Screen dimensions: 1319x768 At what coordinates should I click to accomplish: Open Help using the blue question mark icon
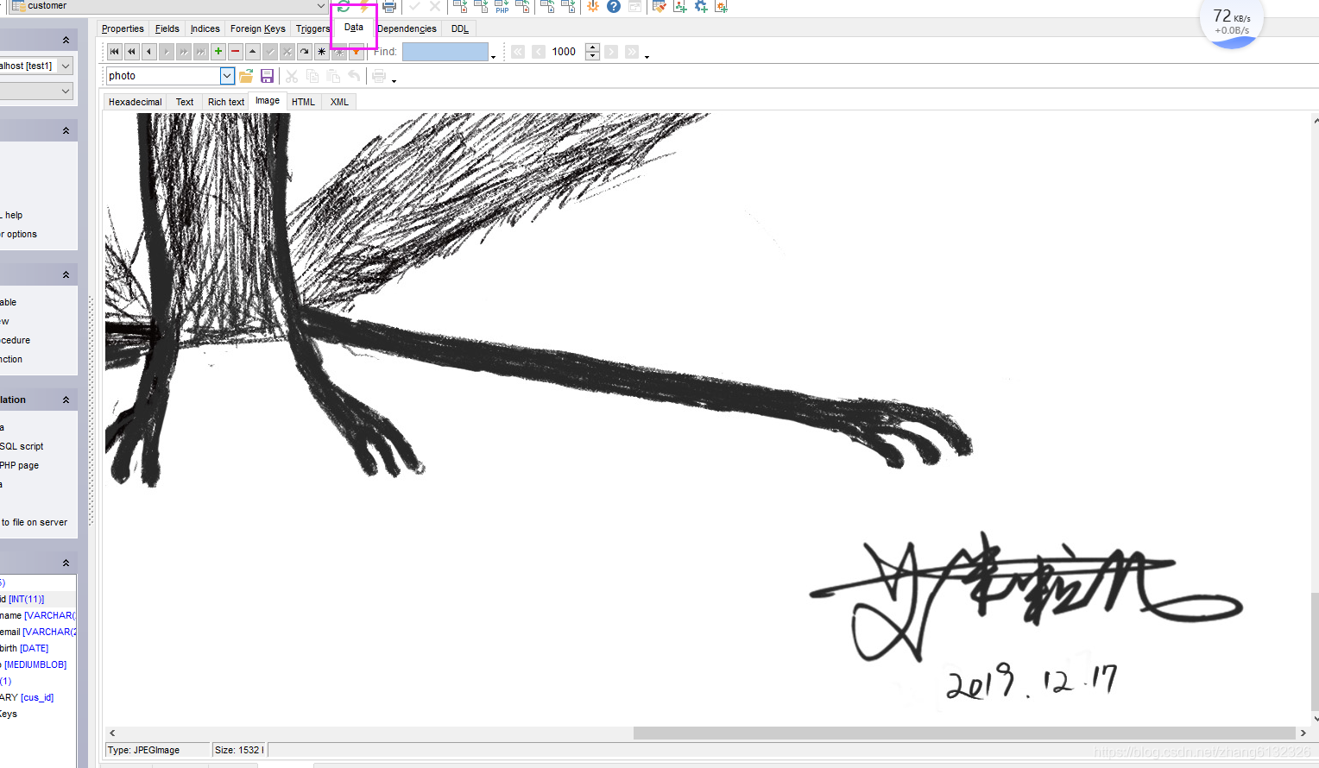click(612, 7)
